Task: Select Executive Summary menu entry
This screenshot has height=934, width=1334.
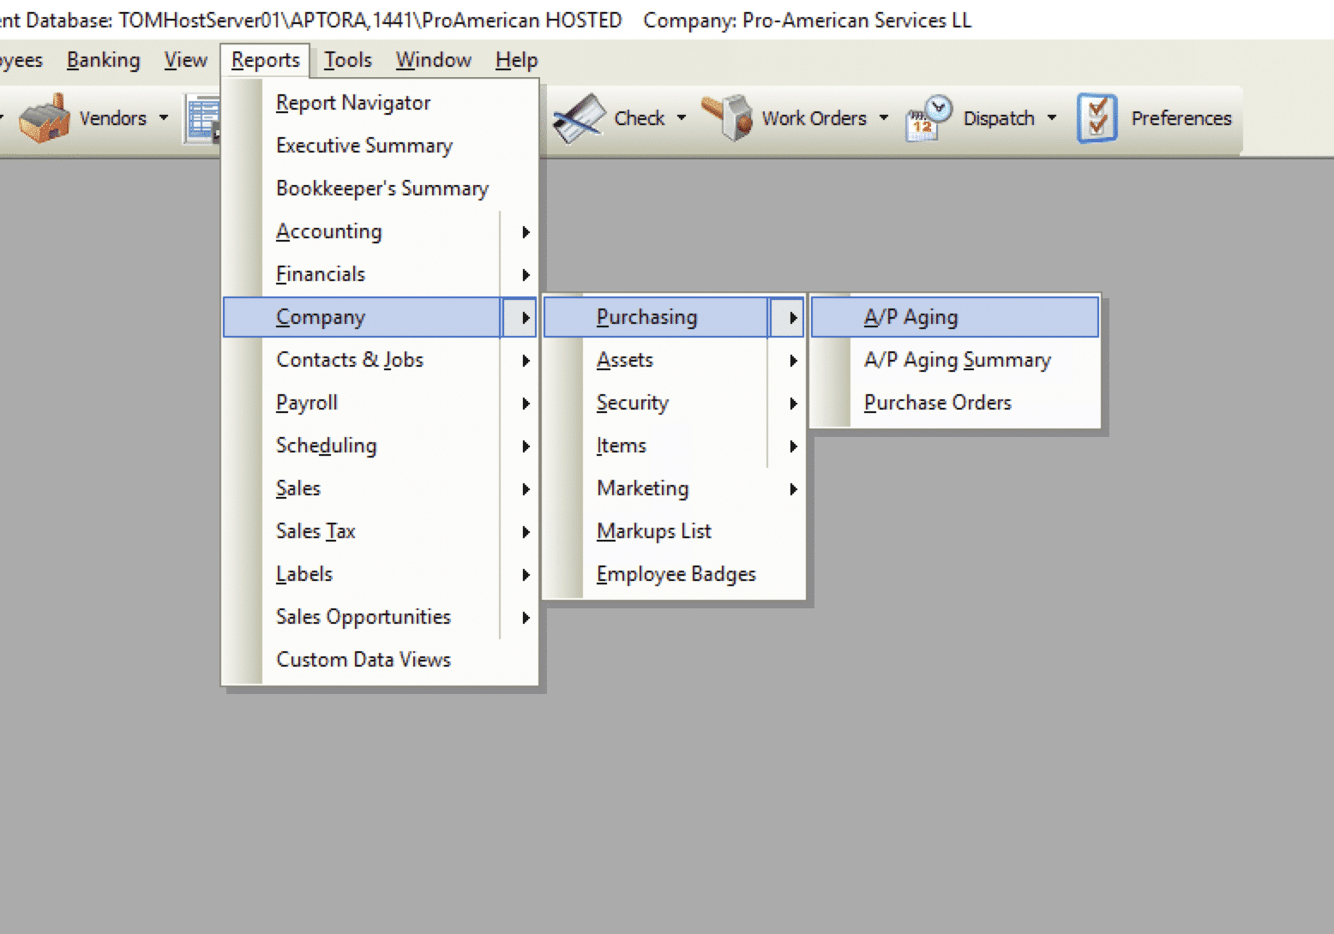Action: [364, 146]
